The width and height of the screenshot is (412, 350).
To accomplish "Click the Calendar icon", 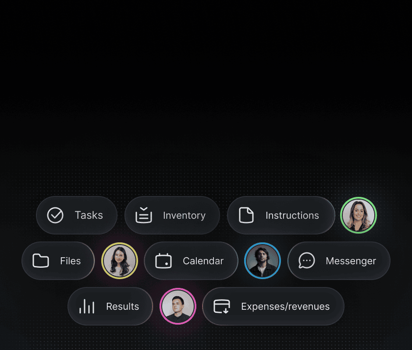I will 163,261.
